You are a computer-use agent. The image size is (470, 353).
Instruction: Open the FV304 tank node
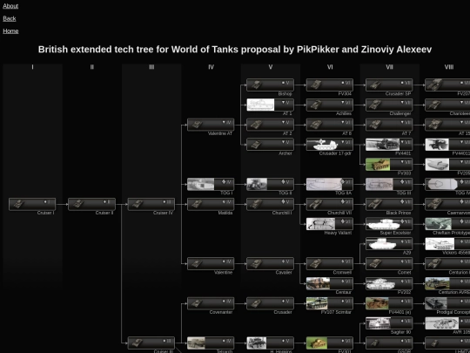coord(330,85)
